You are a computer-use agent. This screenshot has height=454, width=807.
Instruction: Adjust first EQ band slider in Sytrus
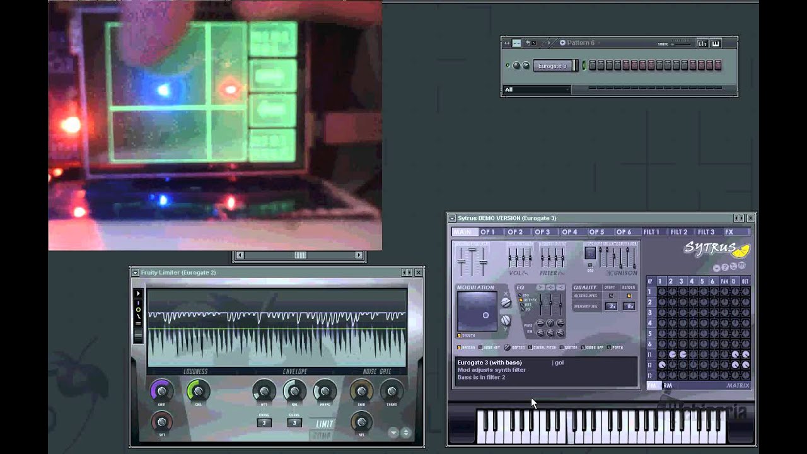(540, 305)
